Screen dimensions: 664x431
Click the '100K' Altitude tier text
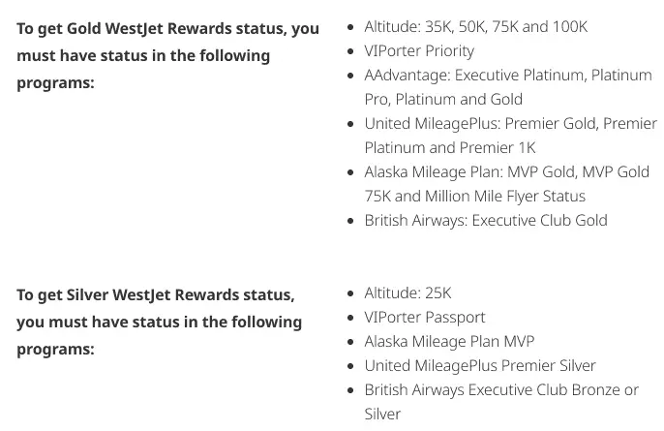pyautogui.click(x=568, y=27)
